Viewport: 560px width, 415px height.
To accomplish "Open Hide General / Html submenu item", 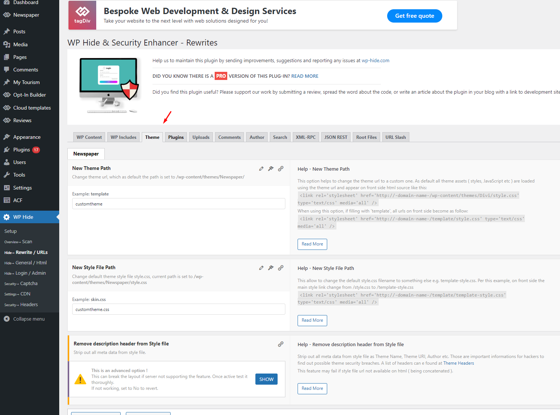I will (26, 263).
